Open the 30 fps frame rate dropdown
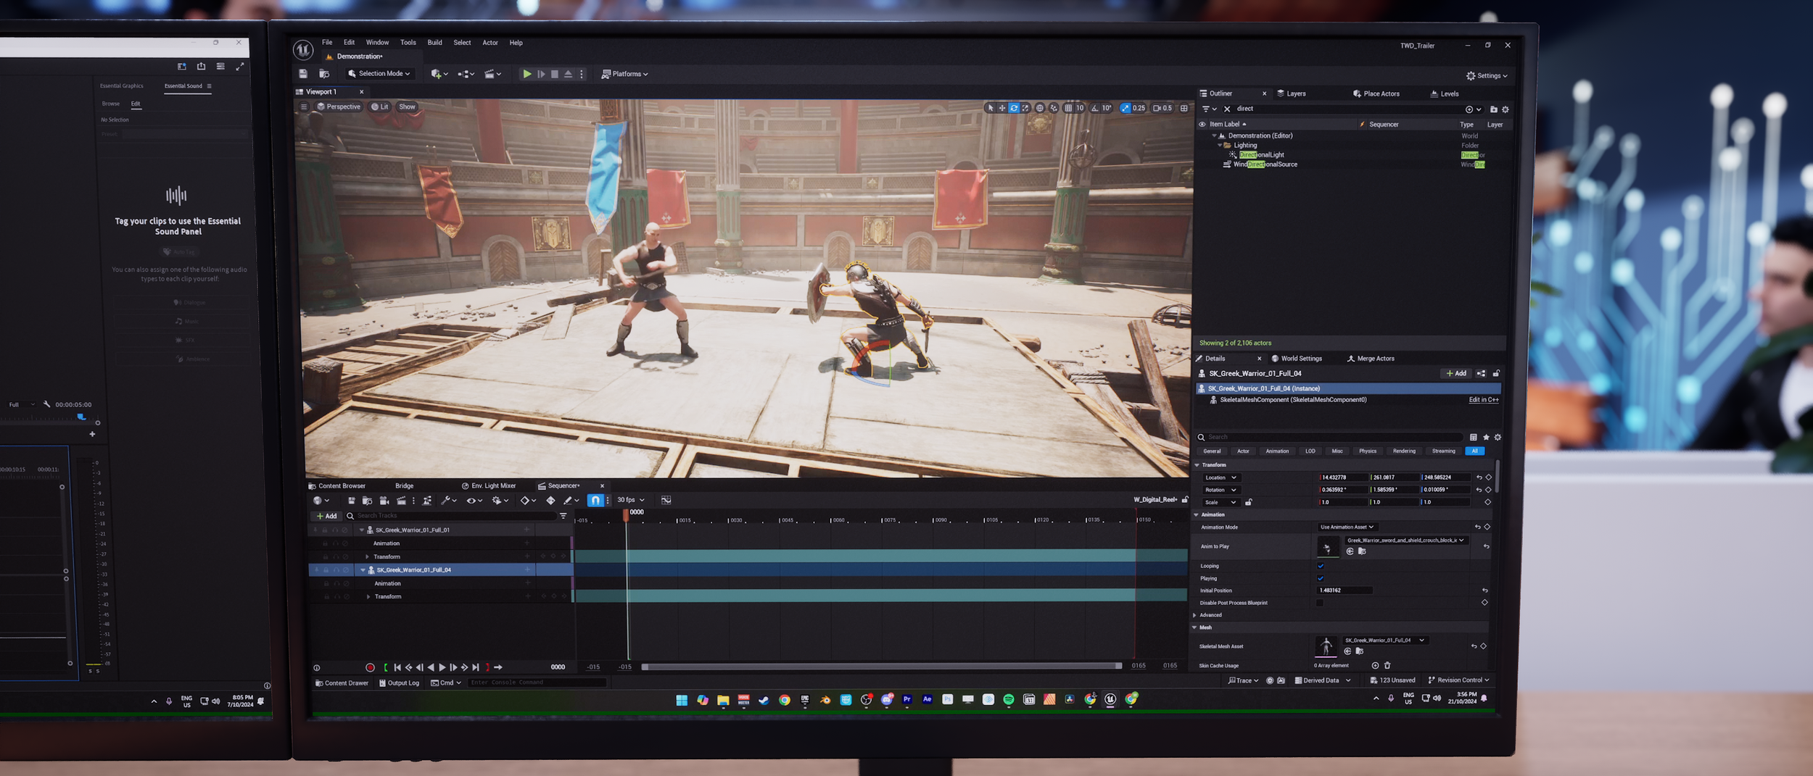Image resolution: width=1813 pixels, height=776 pixels. point(630,500)
